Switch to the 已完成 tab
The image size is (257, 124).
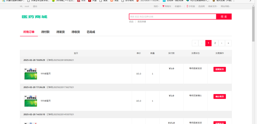91,32
